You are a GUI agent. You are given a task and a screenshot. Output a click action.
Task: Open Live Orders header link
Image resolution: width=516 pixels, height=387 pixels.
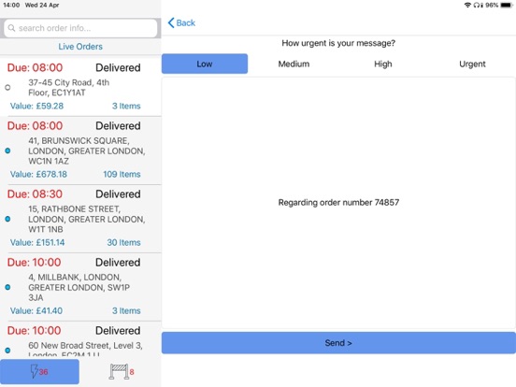(80, 47)
